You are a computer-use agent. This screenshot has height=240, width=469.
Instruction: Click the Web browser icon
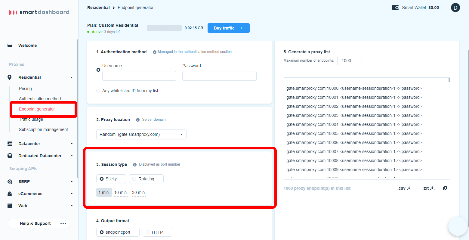click(10, 206)
